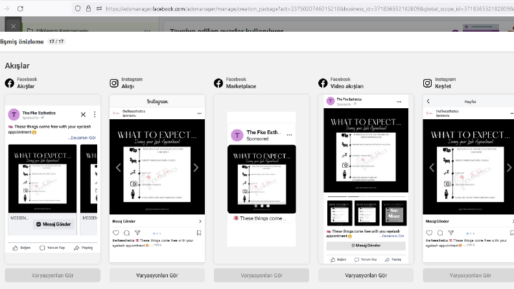Viewport: 514px width, 289px height.
Task: Click the Instagram icon beside Keşfet placement
Action: pyautogui.click(x=427, y=83)
